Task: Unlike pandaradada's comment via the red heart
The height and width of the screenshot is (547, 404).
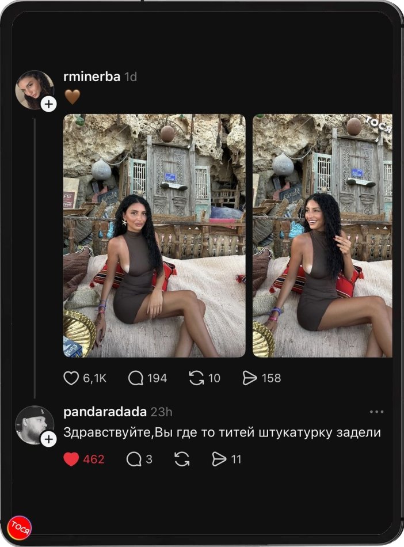Action: [71, 459]
